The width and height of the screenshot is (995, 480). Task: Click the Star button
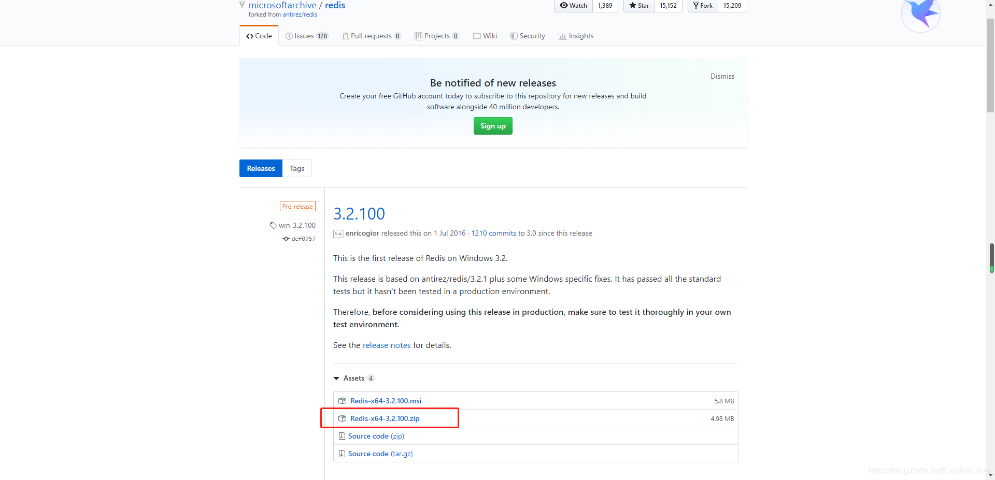click(x=639, y=6)
